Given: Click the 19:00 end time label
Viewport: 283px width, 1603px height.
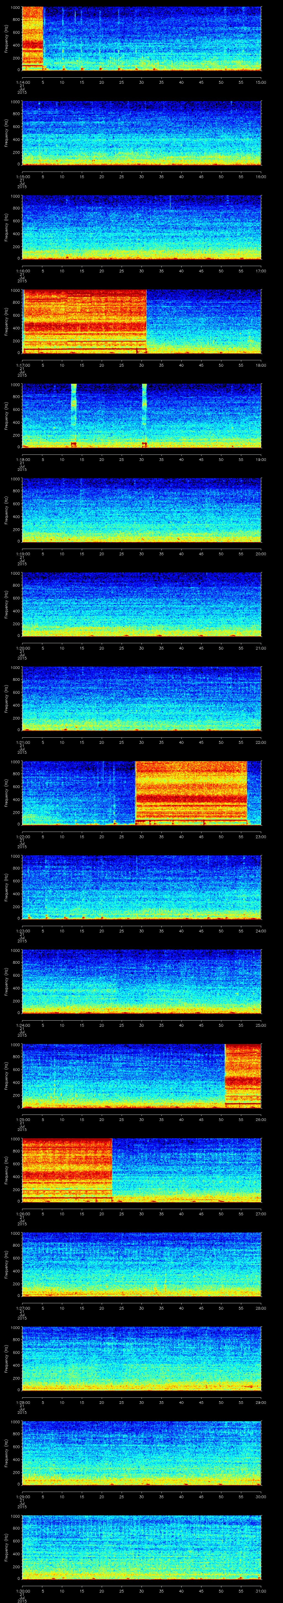Looking at the screenshot, I should point(261,459).
